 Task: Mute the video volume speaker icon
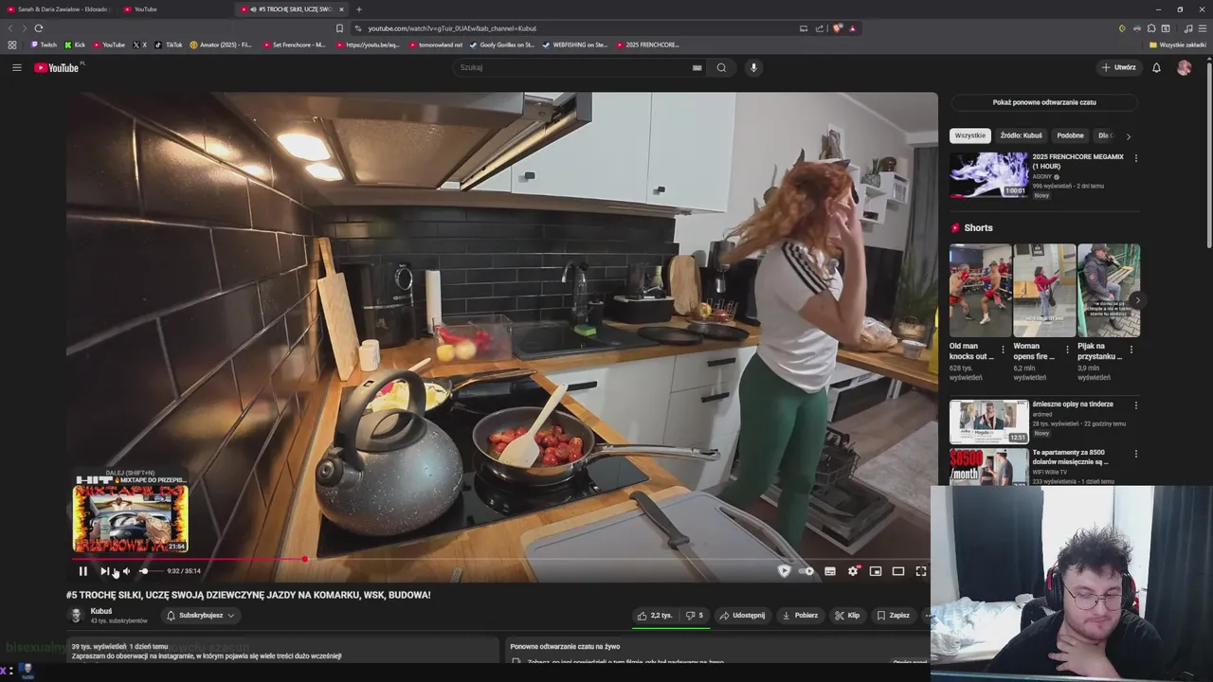click(126, 571)
